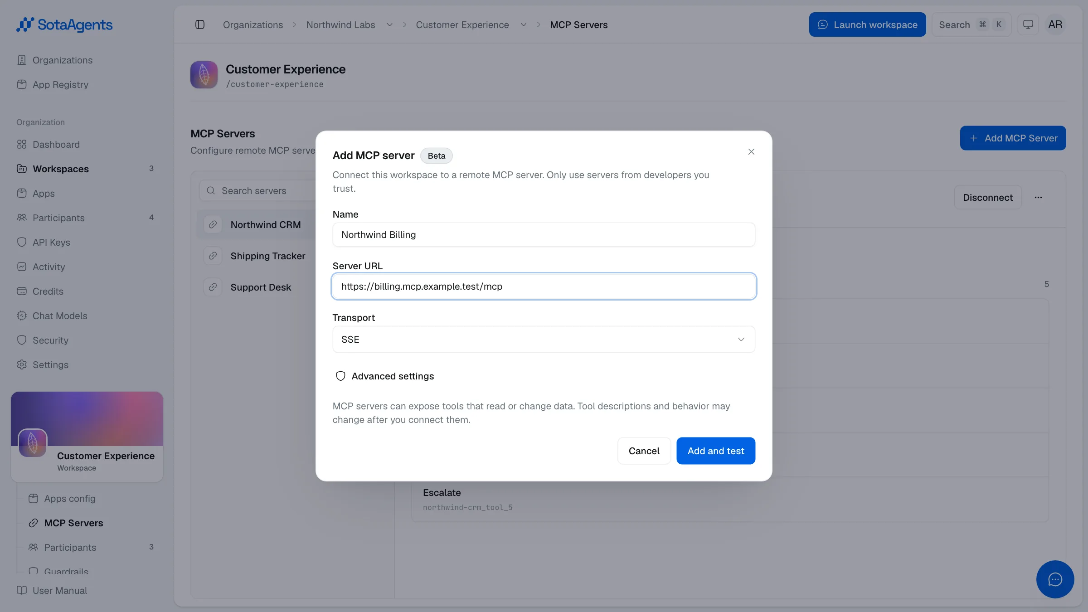Click the Server URL input field
1088x612 pixels.
pos(544,286)
